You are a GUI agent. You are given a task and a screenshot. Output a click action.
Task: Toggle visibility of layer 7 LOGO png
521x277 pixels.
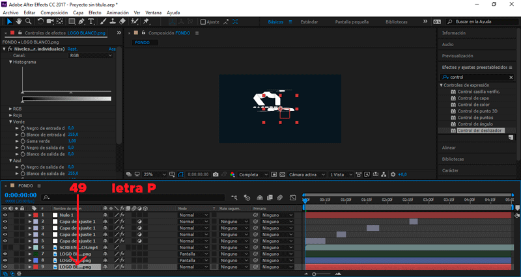5,254
